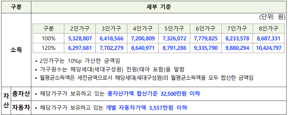This screenshot has width=288, height=115.
Task: Click the 7인가구 column header
Action: [x=237, y=28]
